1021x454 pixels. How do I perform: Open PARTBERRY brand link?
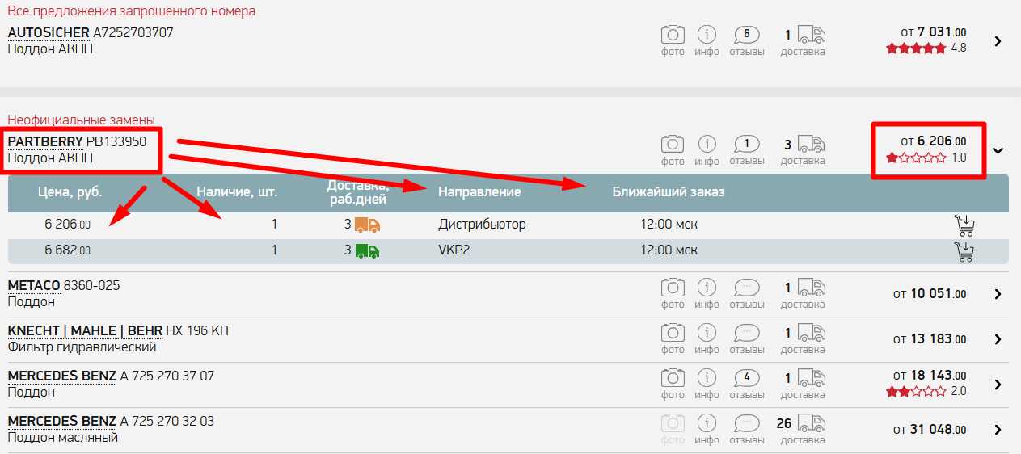(45, 142)
